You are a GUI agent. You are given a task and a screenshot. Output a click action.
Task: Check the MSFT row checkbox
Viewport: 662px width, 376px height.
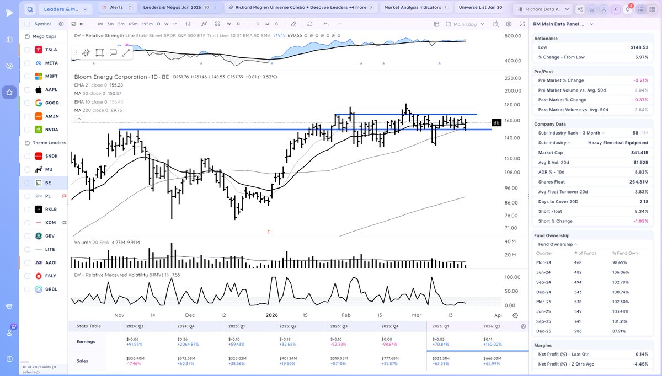click(27, 76)
